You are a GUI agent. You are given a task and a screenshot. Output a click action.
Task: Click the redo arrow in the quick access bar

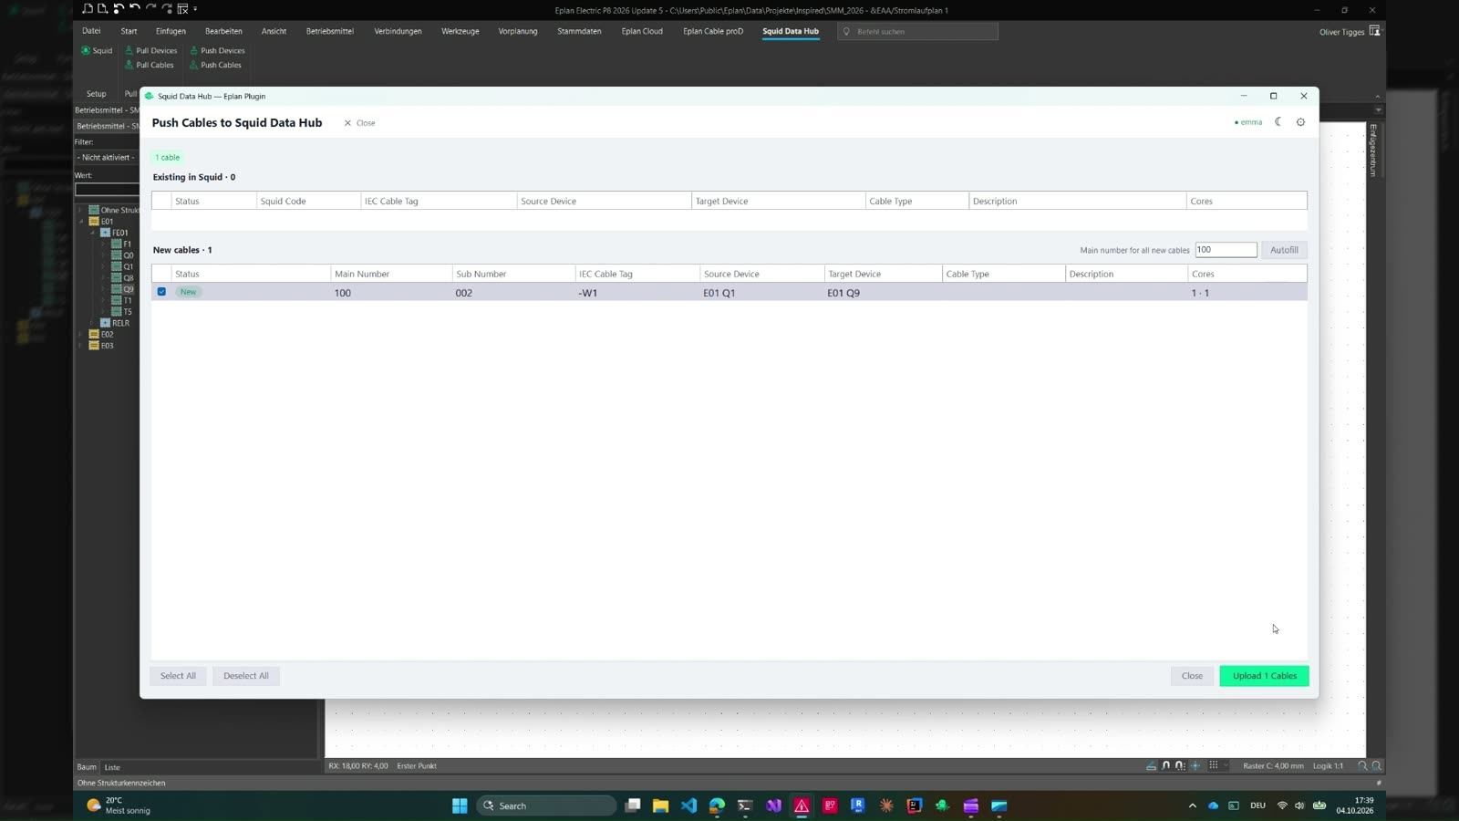pyautogui.click(x=150, y=9)
